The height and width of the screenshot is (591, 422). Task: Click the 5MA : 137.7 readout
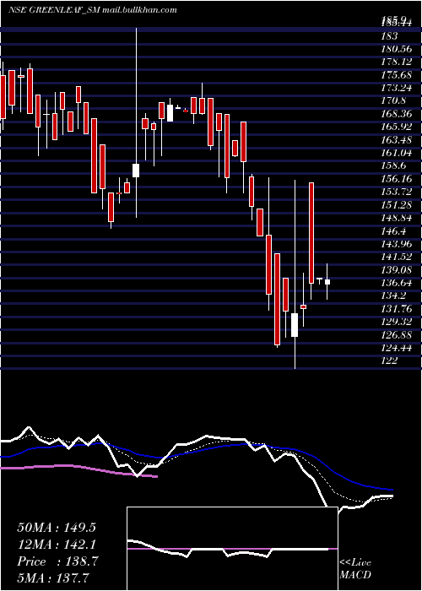point(53,577)
